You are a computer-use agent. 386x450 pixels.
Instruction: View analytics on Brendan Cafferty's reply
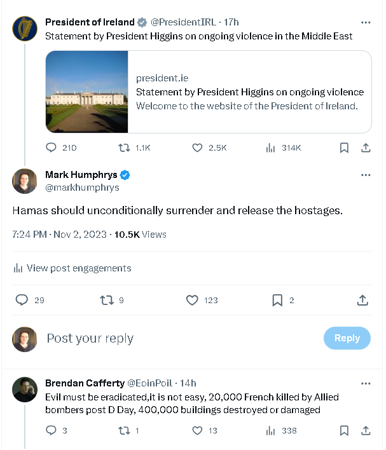(270, 430)
